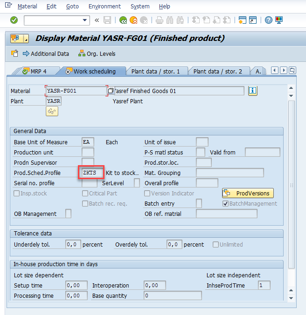Click the Material number field YASR-FG01
Screen dimensions: 306x315
(76, 91)
